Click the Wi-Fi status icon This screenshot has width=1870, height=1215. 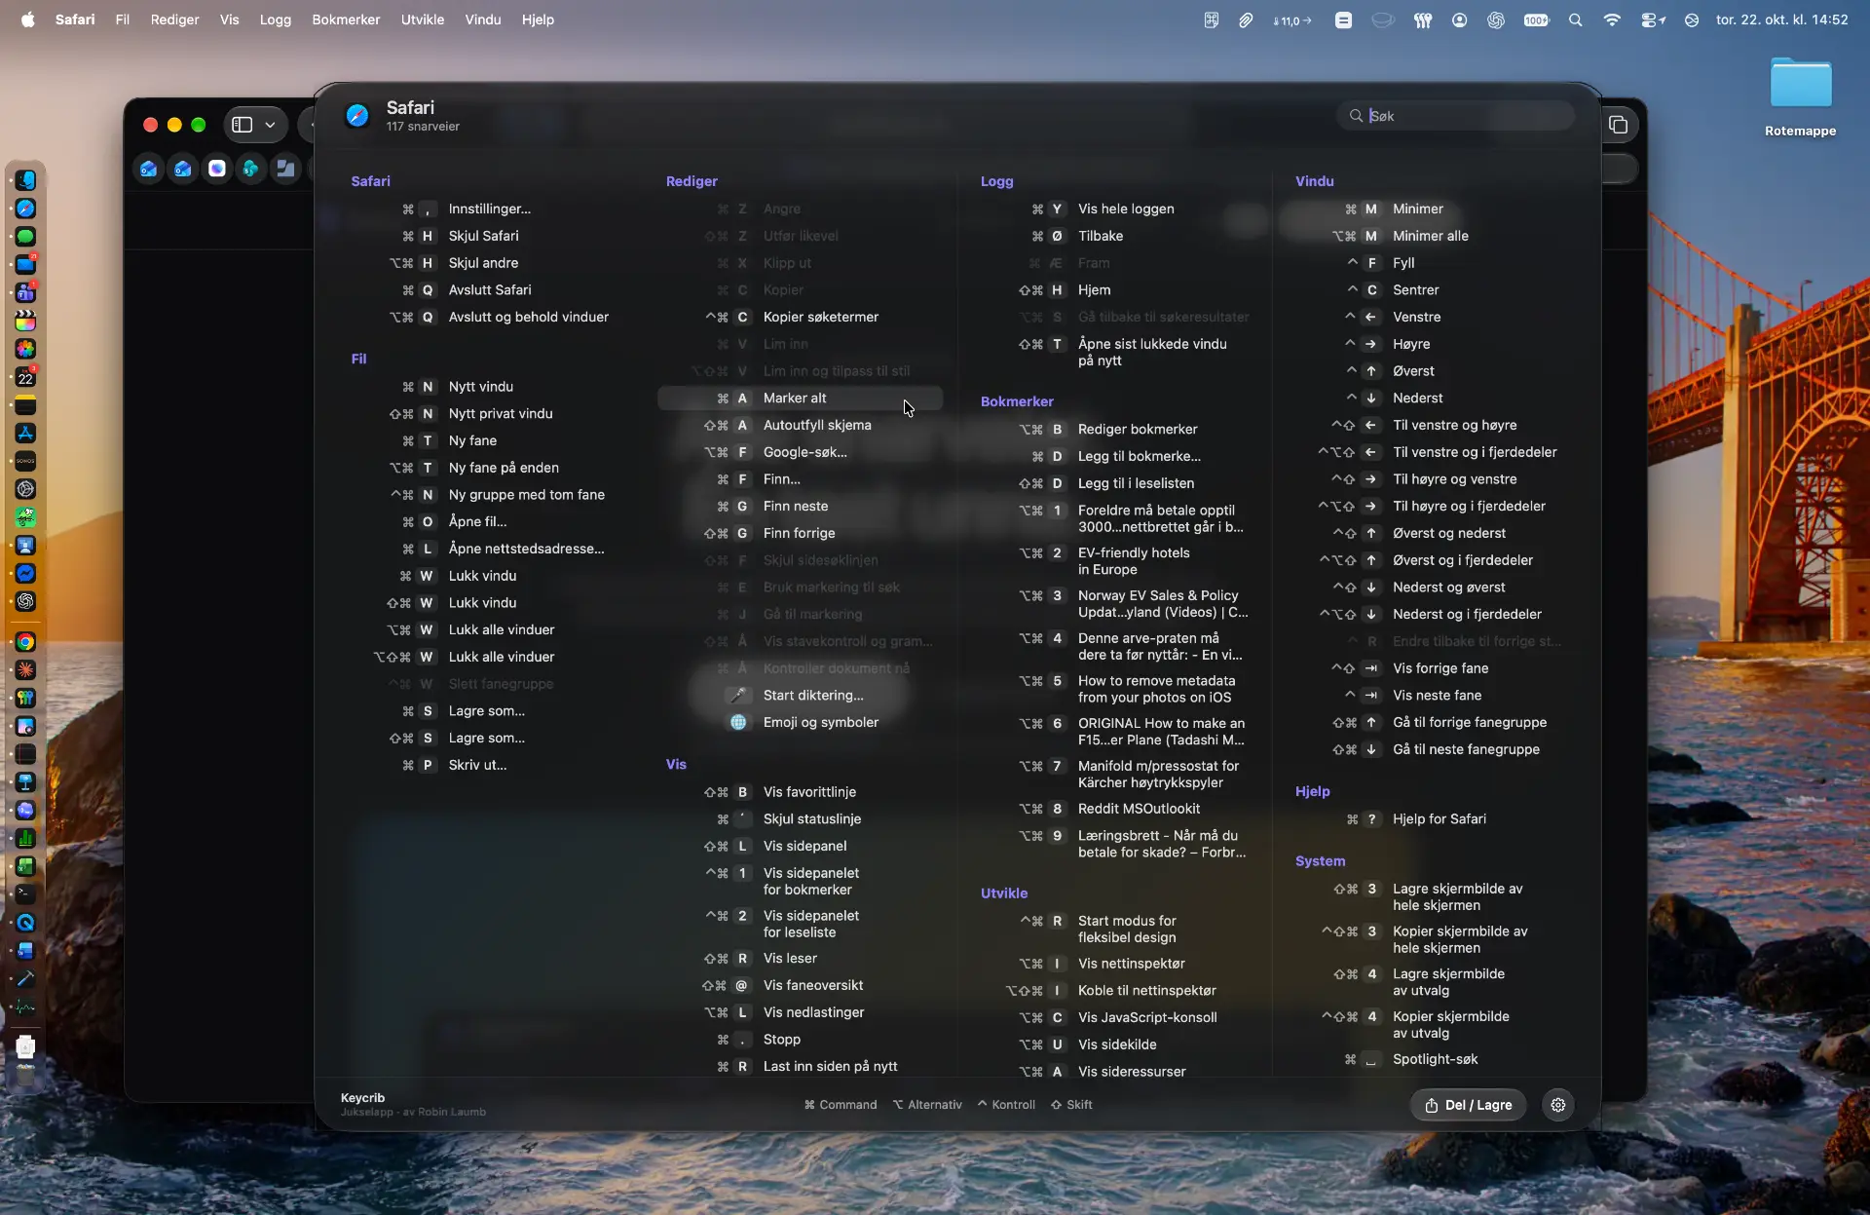pos(1612,19)
